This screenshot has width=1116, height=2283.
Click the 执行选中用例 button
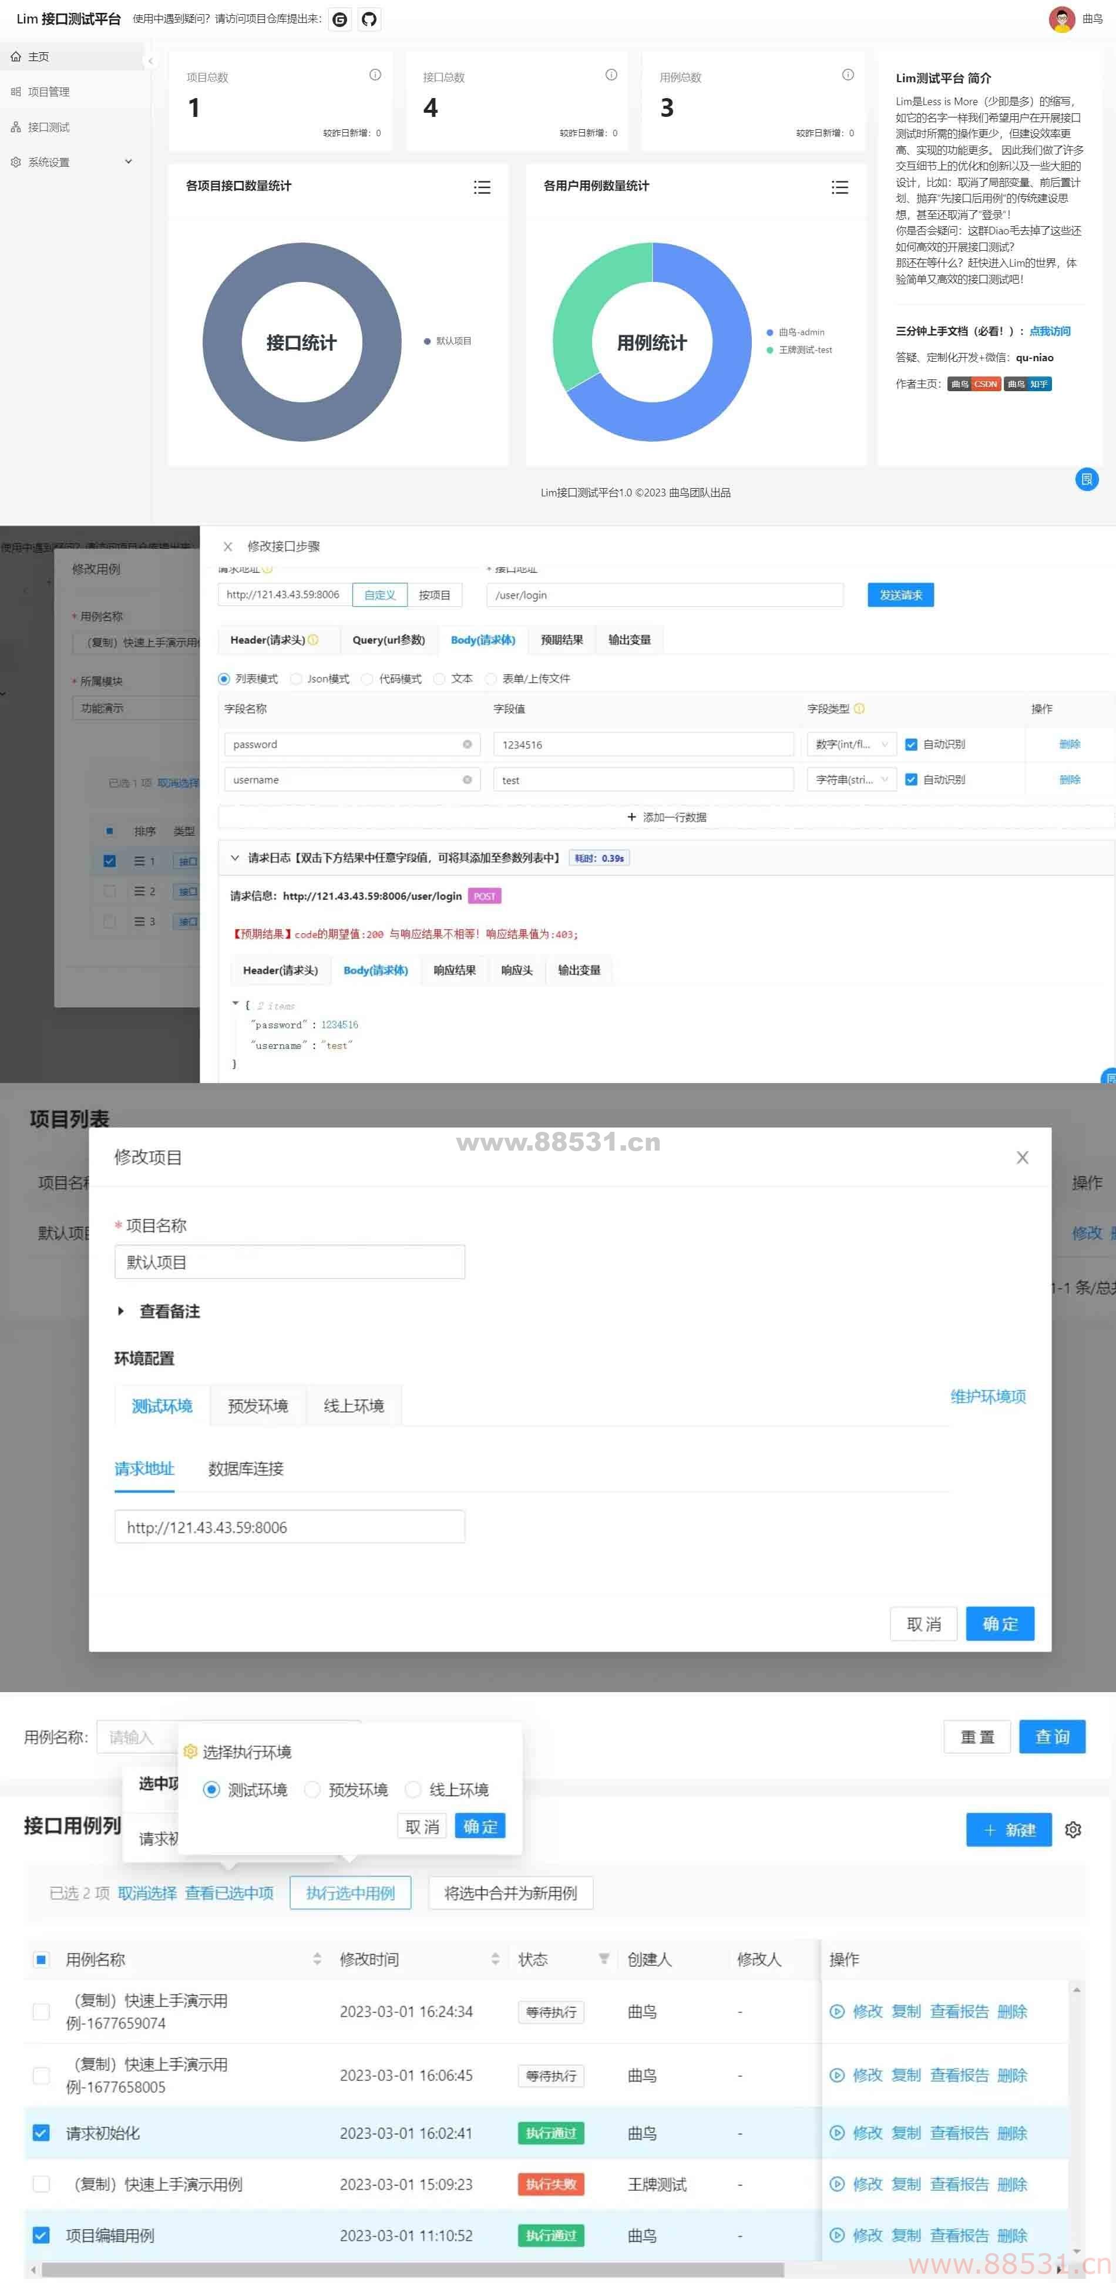point(350,1893)
